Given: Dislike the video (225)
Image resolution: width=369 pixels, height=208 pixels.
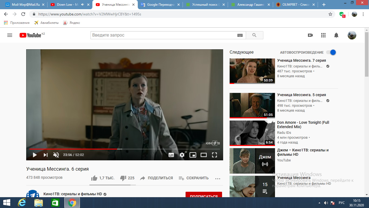Looking at the screenshot, I should [127, 178].
